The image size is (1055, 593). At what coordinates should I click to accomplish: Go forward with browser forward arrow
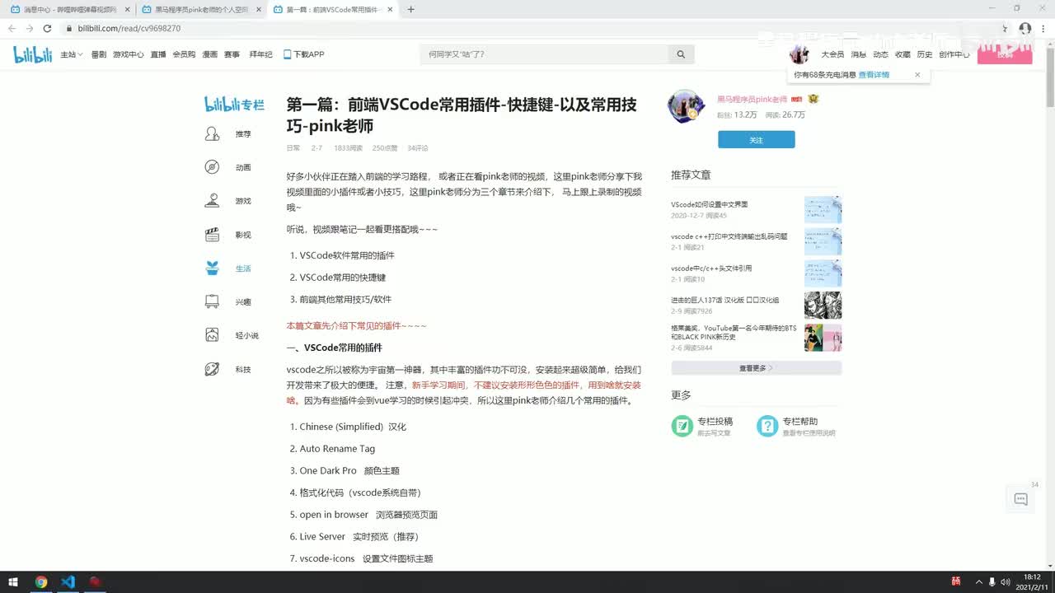(x=29, y=28)
